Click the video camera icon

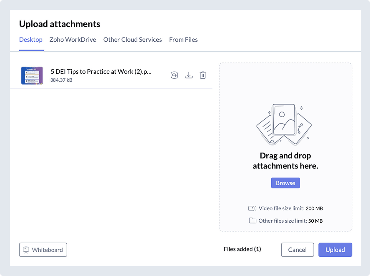pyautogui.click(x=252, y=208)
